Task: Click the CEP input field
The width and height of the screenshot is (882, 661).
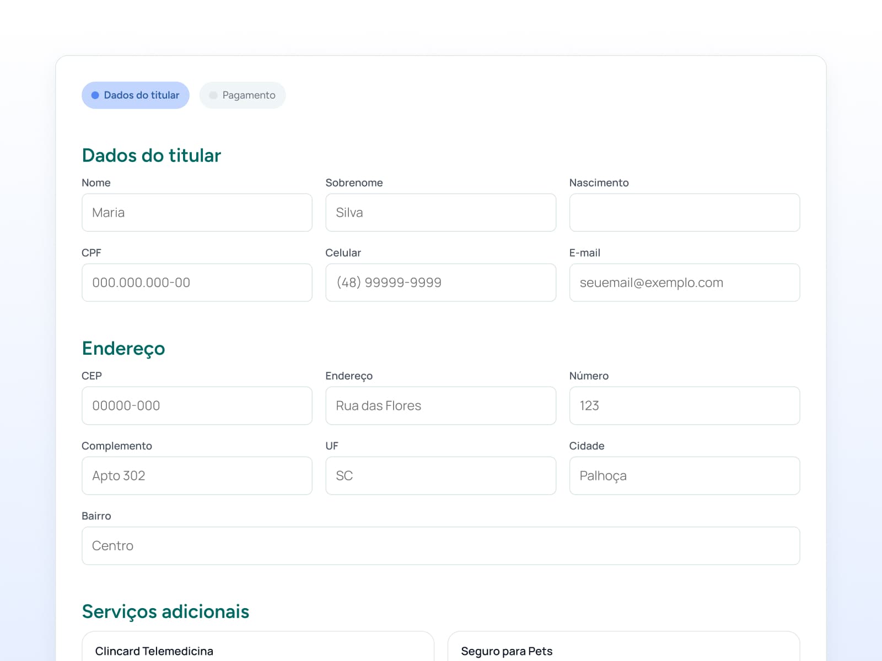Action: (x=197, y=405)
